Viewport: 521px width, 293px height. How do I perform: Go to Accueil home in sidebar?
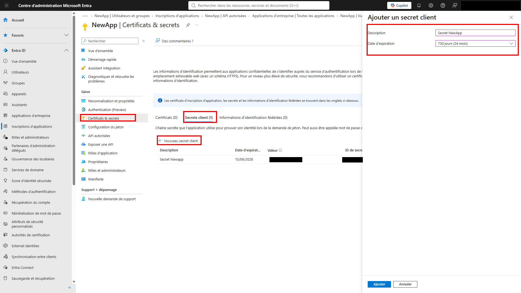18,20
